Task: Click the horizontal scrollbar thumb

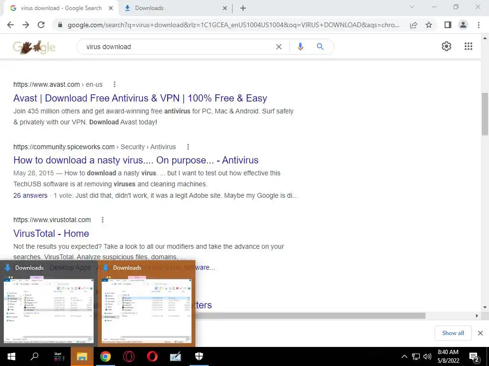Action: pyautogui.click(x=310, y=316)
